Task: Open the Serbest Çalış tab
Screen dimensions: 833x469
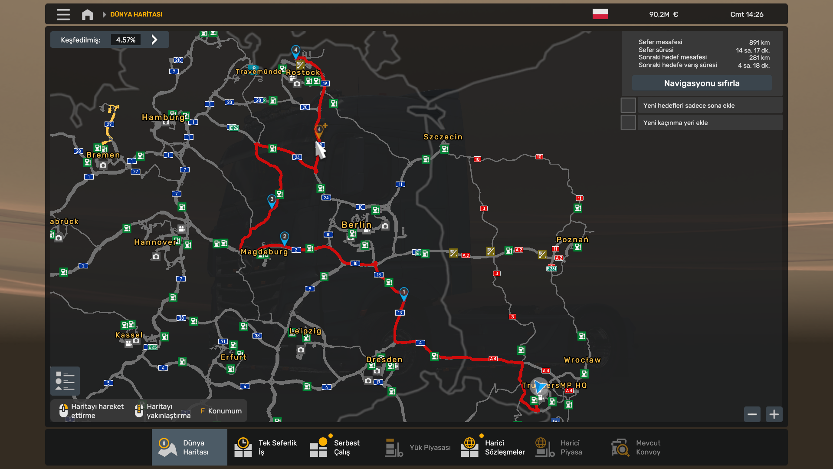Action: click(x=335, y=447)
